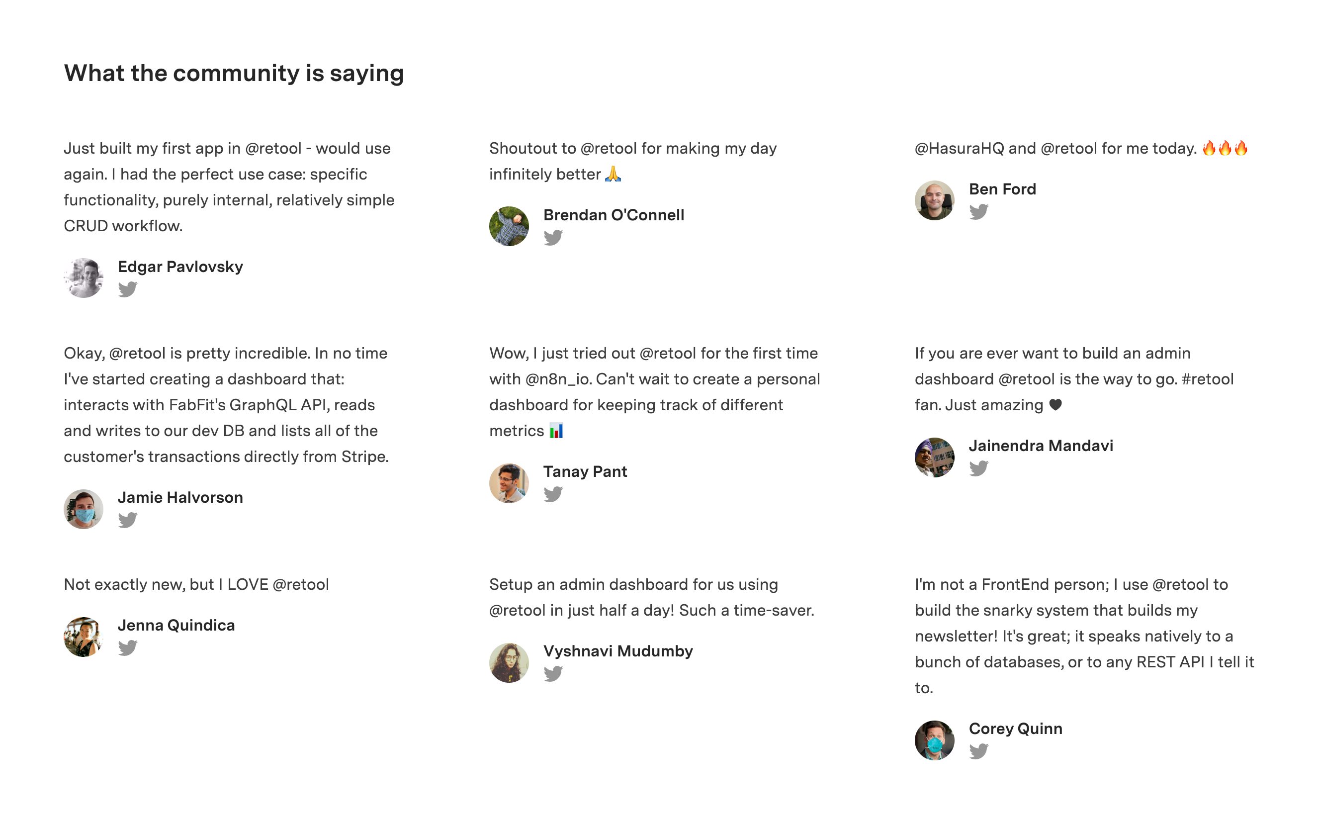Open Brendan O'Connell's Twitter bird icon
Screen dimensions: 1318x824
553,237
